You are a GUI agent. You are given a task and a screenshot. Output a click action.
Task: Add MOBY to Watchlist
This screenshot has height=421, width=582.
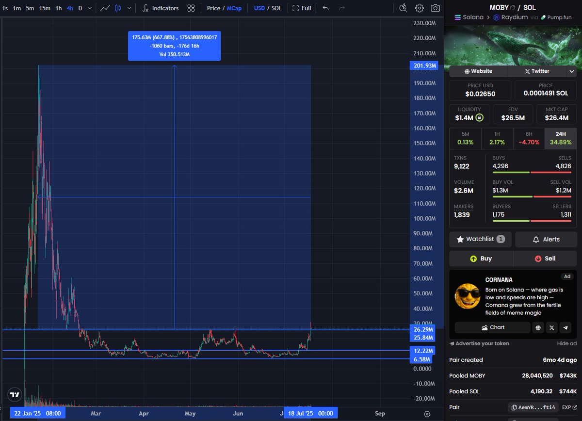coord(480,239)
